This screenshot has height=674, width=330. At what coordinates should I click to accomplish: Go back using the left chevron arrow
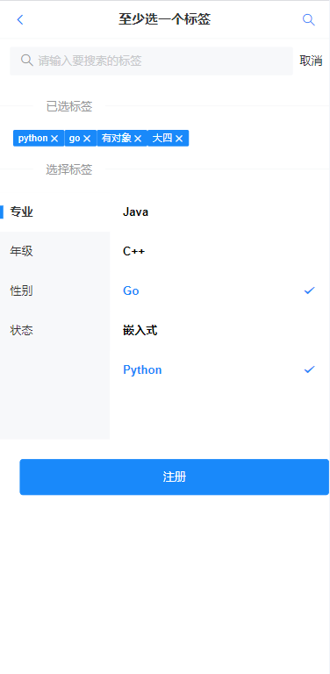point(20,20)
